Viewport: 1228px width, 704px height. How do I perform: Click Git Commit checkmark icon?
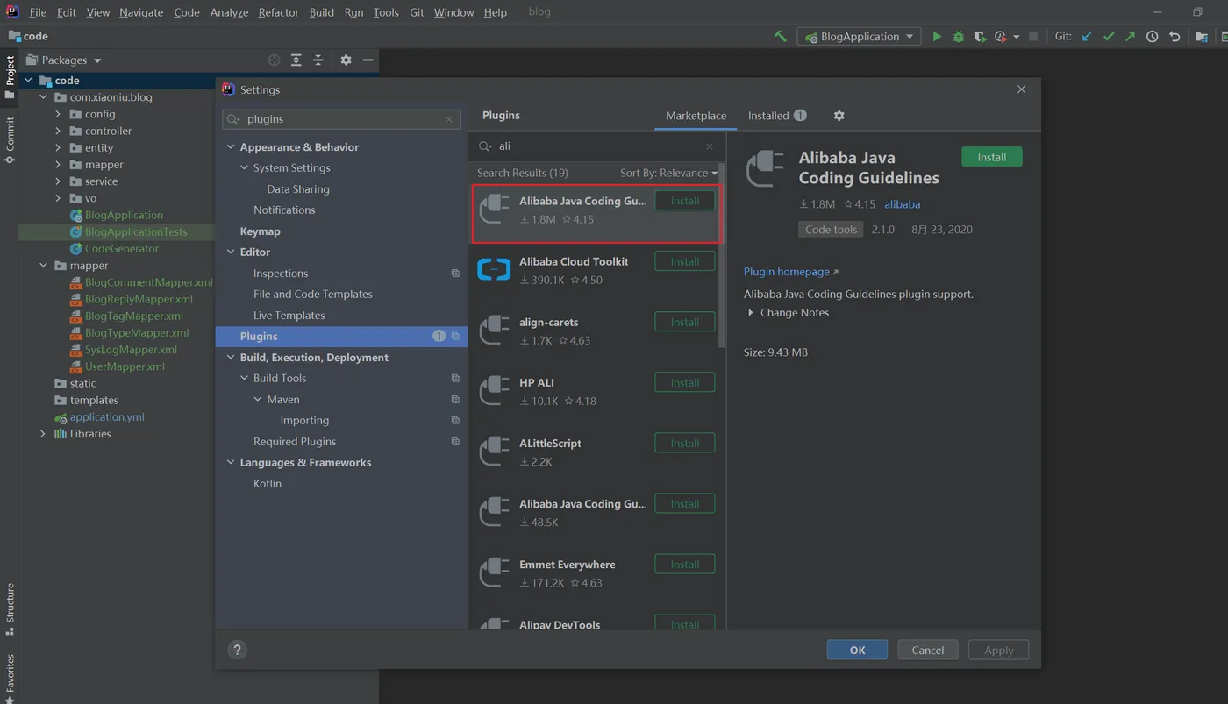pos(1109,37)
